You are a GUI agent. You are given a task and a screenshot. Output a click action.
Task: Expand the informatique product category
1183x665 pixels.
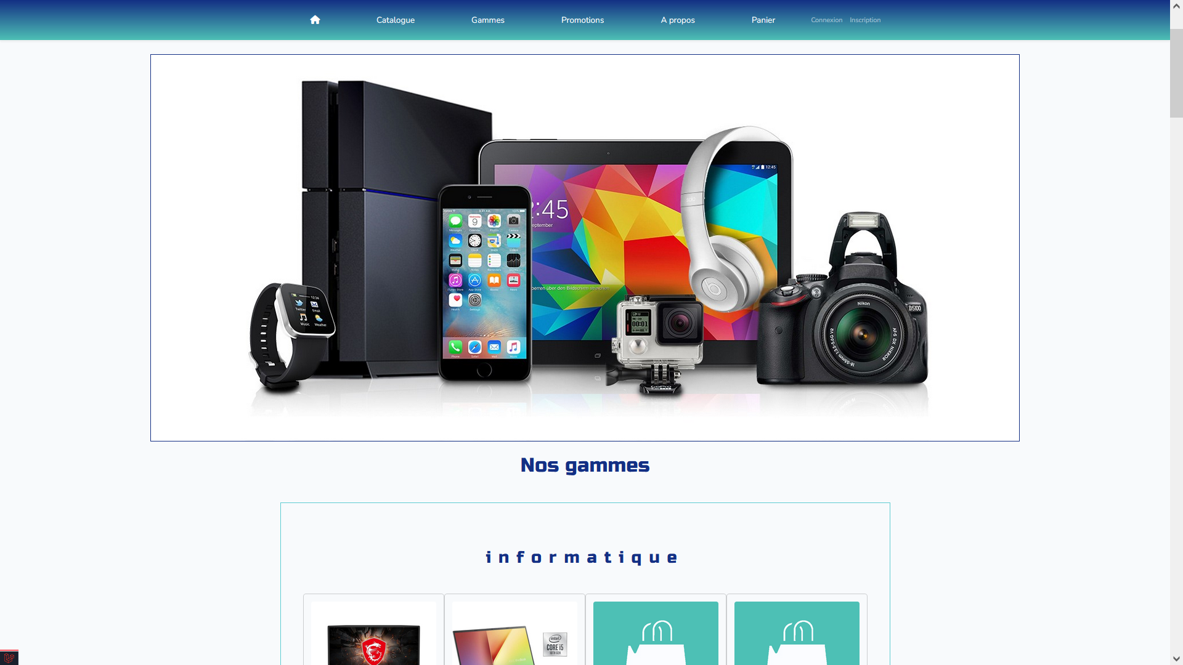(x=583, y=556)
